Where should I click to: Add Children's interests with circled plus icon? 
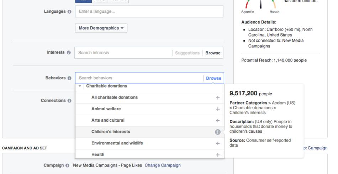[x=218, y=132]
